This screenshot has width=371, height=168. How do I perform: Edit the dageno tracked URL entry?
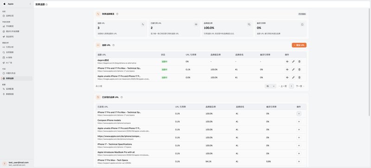pyautogui.click(x=293, y=62)
